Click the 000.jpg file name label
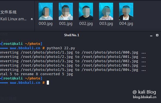 pyautogui.click(x=46, y=24)
